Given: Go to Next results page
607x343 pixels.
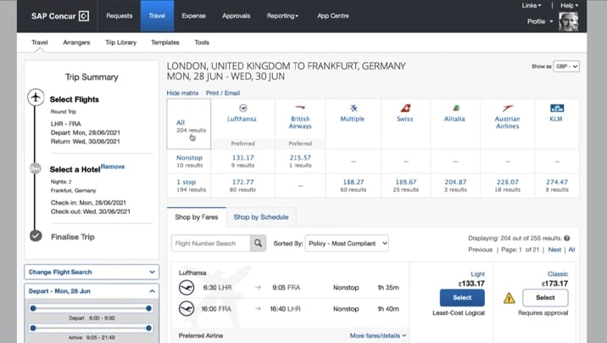Looking at the screenshot, I should pos(554,250).
